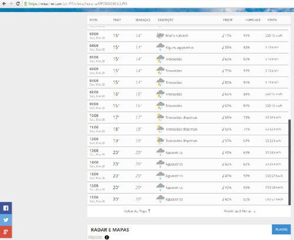Click 'Aguaceiros' description in 13:00 row

click(x=174, y=152)
